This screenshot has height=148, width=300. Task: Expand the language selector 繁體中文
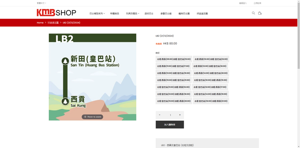[42, 3]
